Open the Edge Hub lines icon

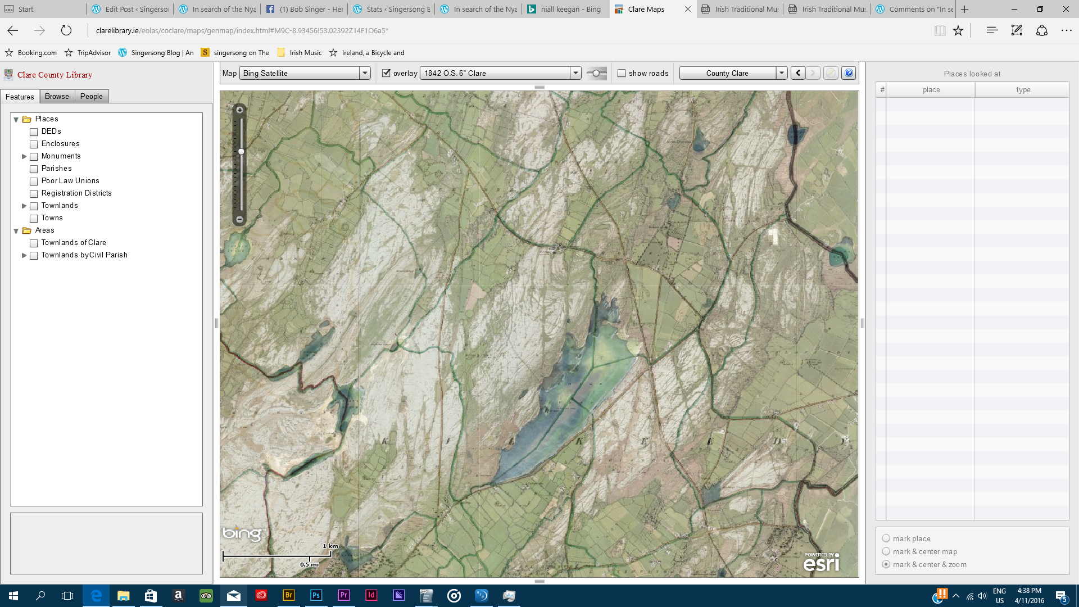click(x=992, y=31)
